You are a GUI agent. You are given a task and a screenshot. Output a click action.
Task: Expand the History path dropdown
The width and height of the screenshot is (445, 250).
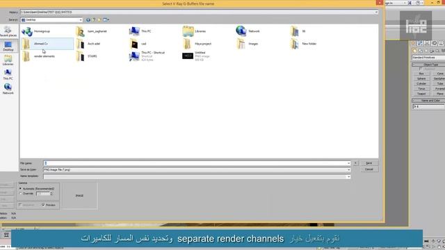376,12
